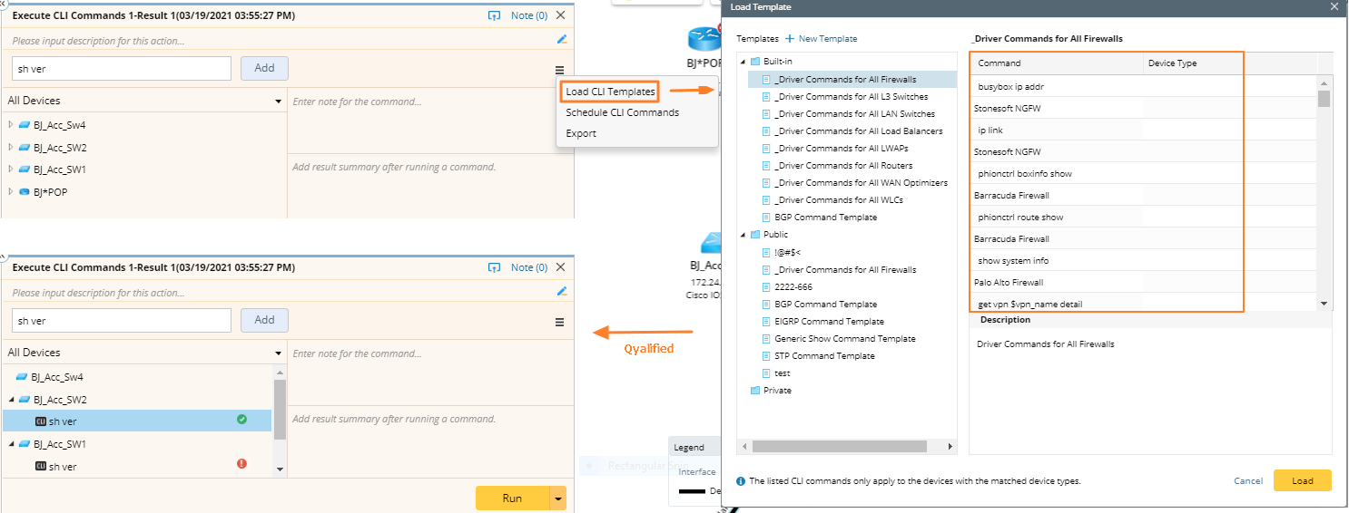Image resolution: width=1349 pixels, height=513 pixels.
Task: Select _Driver Commands for All Routers
Action: point(843,166)
